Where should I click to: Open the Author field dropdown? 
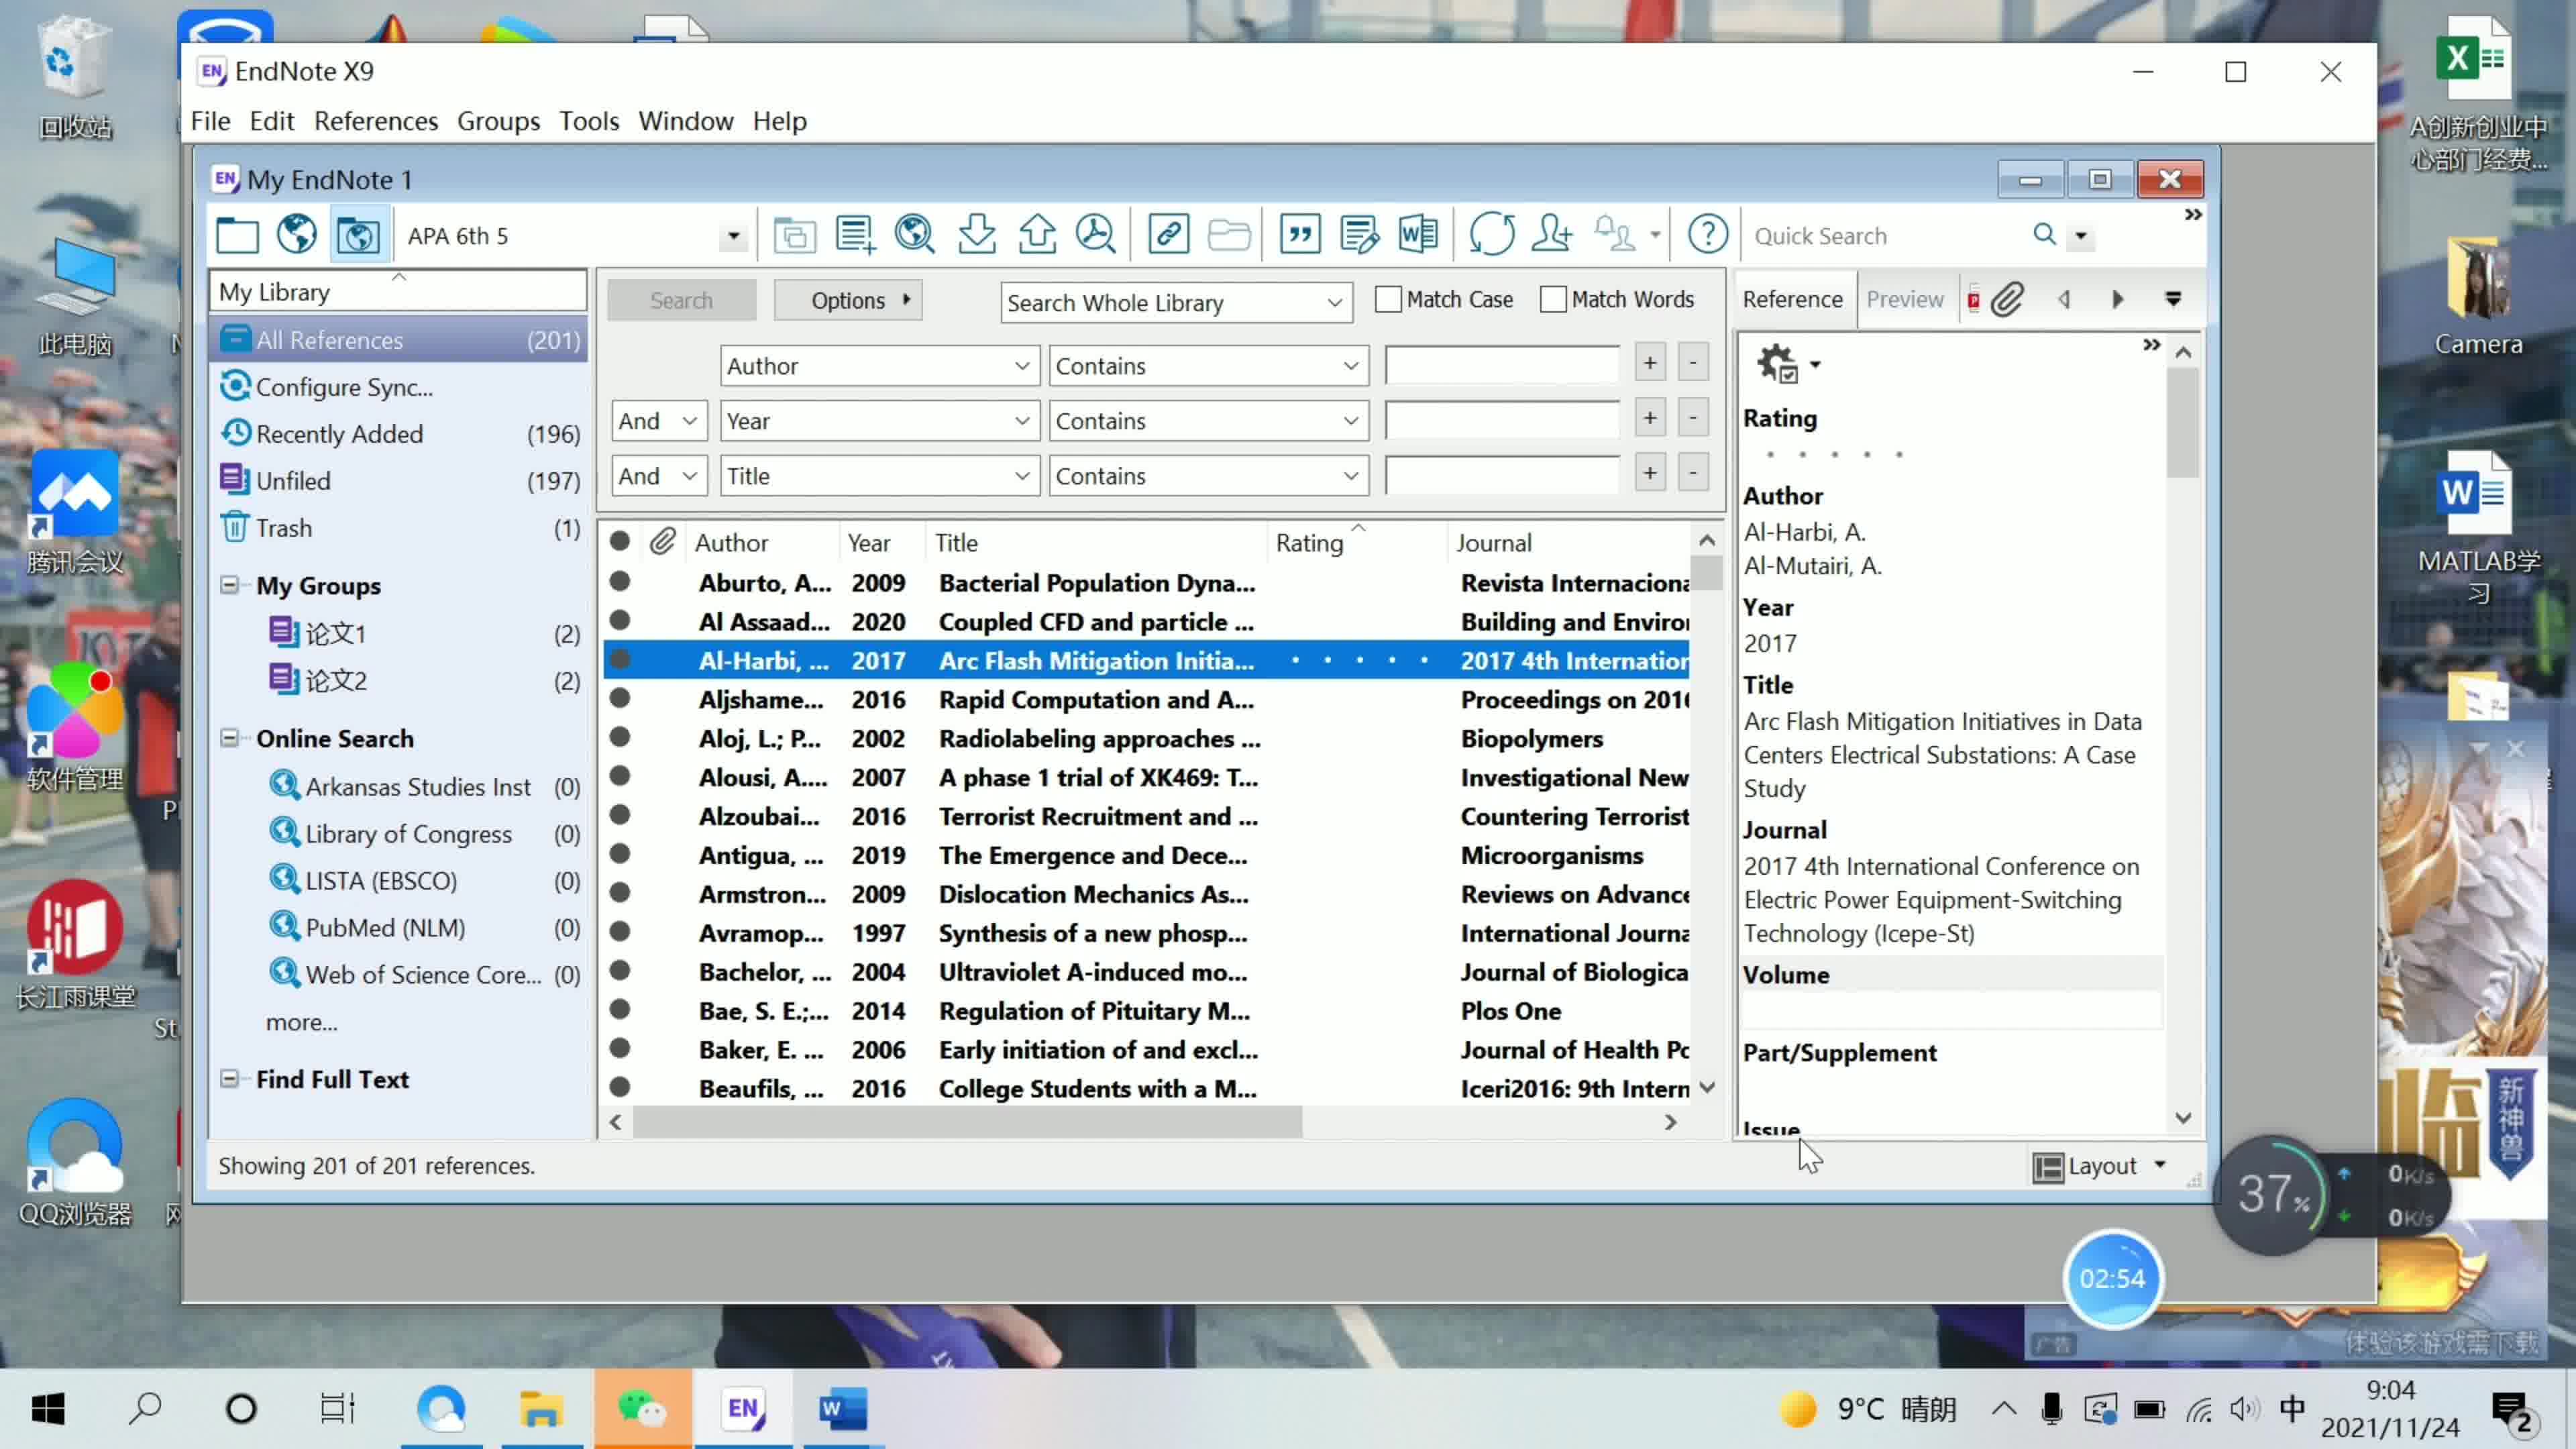(1021, 366)
